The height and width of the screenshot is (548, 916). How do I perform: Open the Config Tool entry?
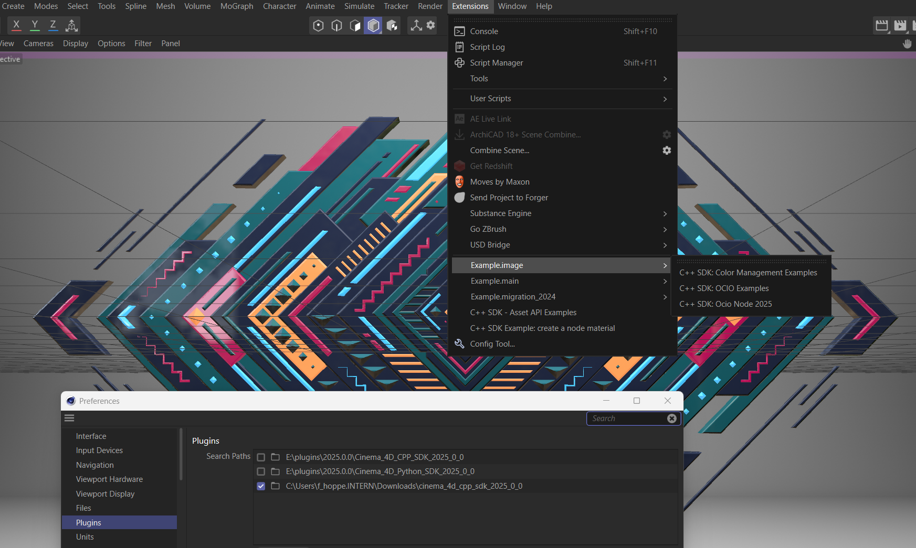(563, 344)
